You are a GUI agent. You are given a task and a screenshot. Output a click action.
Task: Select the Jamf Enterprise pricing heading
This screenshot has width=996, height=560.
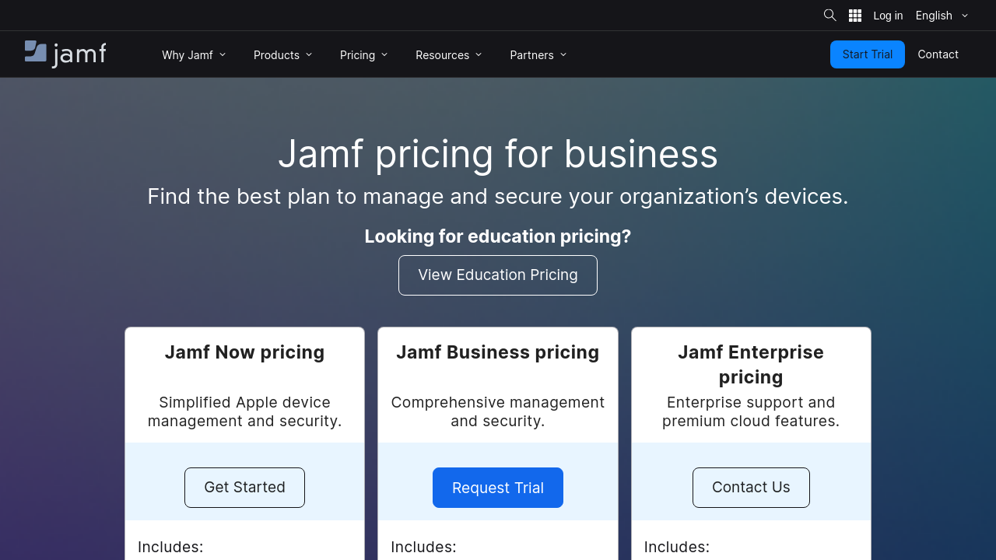coord(751,364)
